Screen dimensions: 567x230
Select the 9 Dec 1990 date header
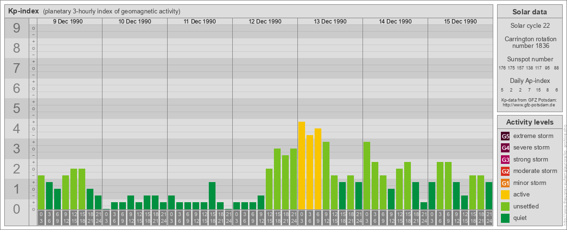68,22
